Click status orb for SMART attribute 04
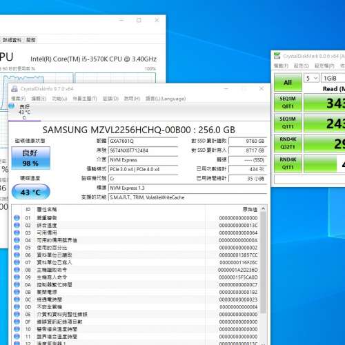This screenshot has width=345, height=345. point(17,240)
